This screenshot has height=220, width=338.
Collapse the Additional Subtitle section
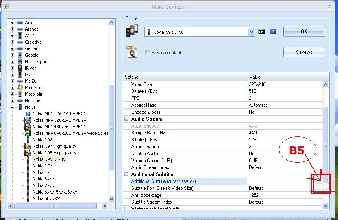tap(126, 174)
